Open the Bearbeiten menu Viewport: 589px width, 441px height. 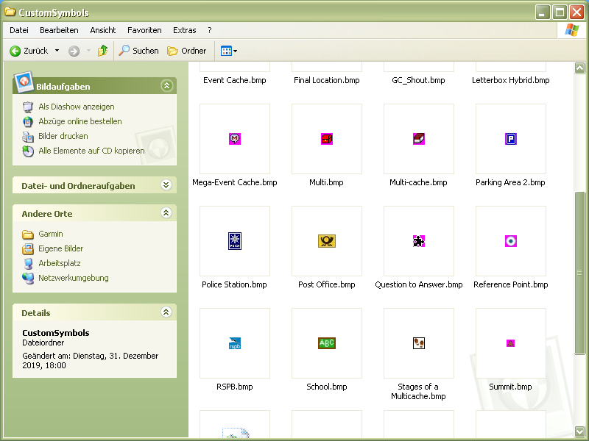coord(59,30)
